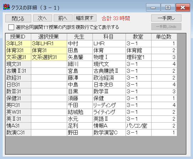Screen dimensions: 193x159
Task: Click subject cell 現代文
Action: click(109, 64)
